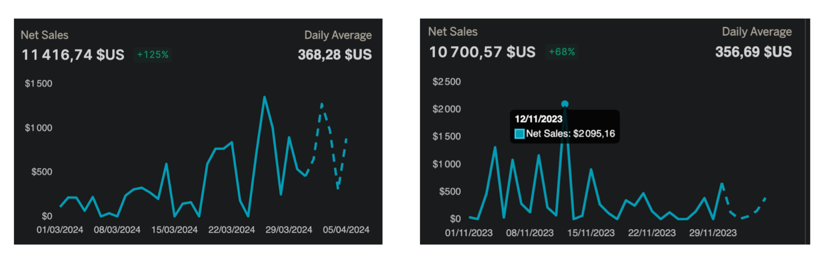Click the 10 700,57 $US net sales total
The width and height of the screenshot is (825, 261).
click(x=482, y=52)
